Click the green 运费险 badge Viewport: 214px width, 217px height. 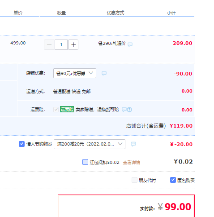click(x=67, y=109)
